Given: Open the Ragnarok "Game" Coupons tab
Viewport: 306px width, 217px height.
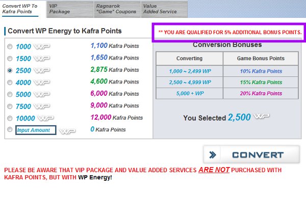Looking at the screenshot, I should (117, 9).
